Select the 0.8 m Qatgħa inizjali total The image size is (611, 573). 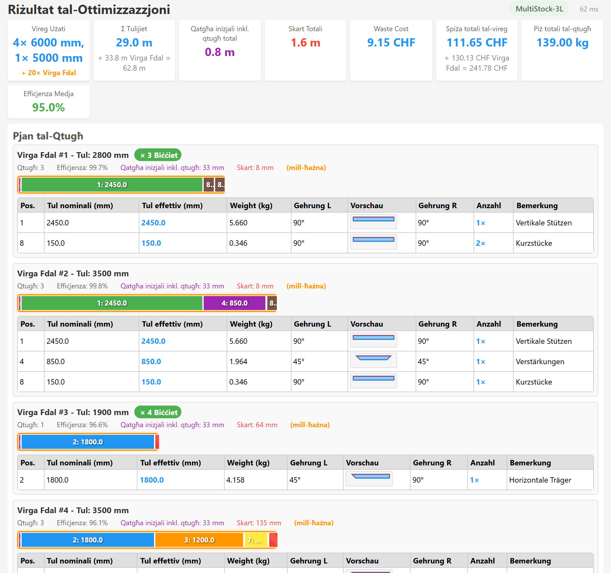pos(220,52)
